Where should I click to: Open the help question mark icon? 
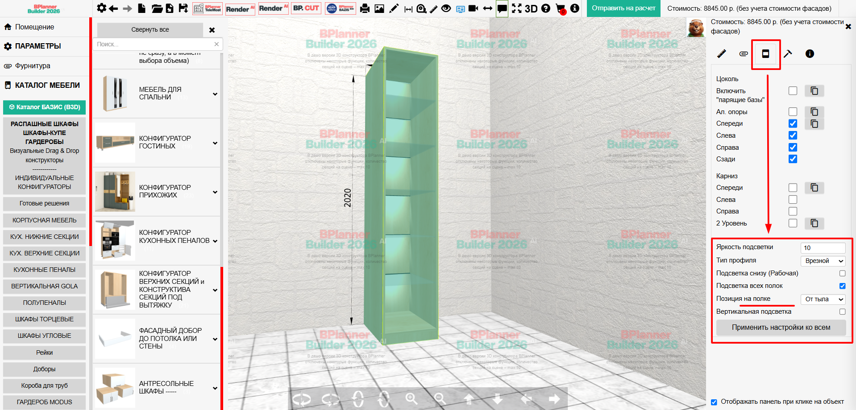(x=545, y=8)
